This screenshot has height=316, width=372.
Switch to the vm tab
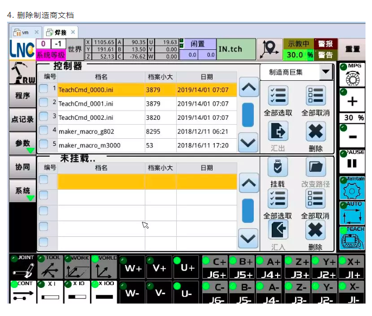click(x=22, y=33)
